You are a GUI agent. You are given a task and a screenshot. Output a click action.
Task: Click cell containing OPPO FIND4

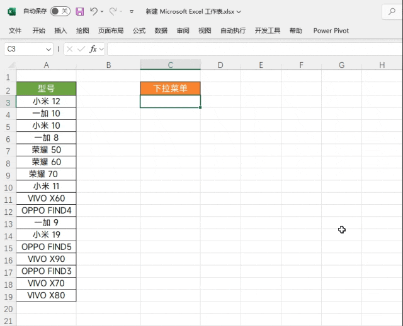(x=46, y=210)
